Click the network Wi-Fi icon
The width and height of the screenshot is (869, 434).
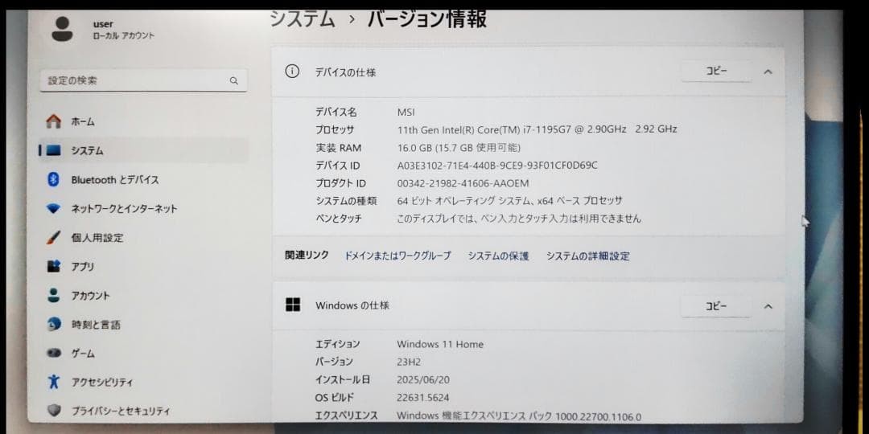point(53,209)
